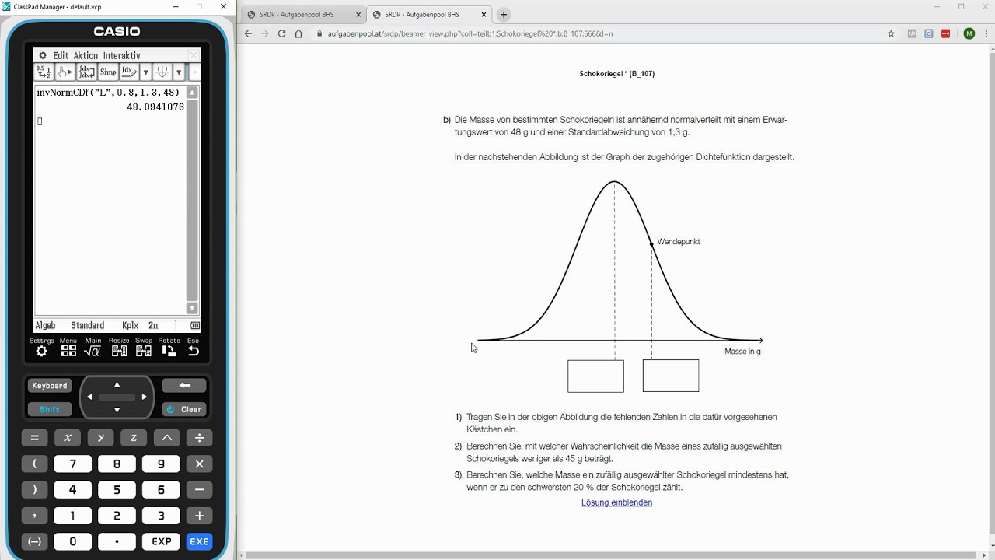Screen dimensions: 995x560
Task: Select the hand pointer tool in ClassPad toolbar
Action: 65,72
